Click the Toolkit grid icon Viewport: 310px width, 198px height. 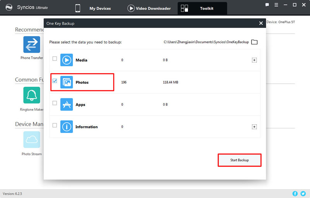(x=184, y=8)
